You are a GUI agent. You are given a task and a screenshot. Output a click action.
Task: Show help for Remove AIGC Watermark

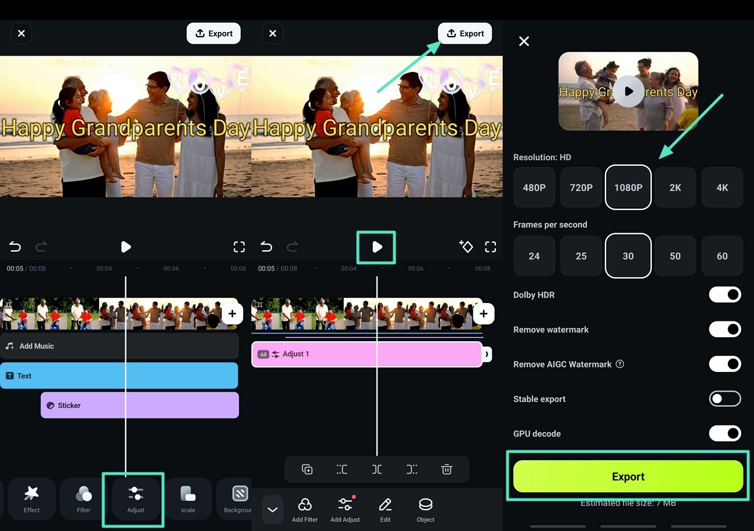[x=620, y=364]
